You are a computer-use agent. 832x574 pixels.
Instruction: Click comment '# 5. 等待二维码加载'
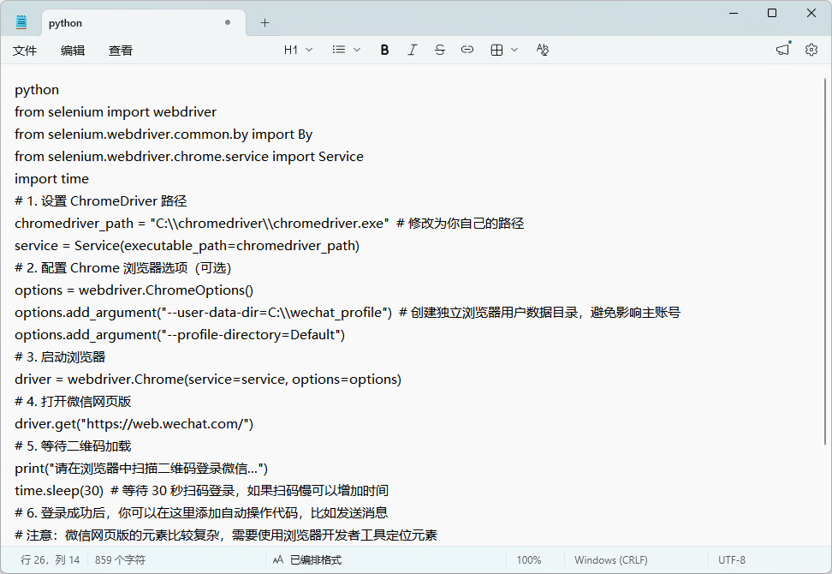[73, 446]
